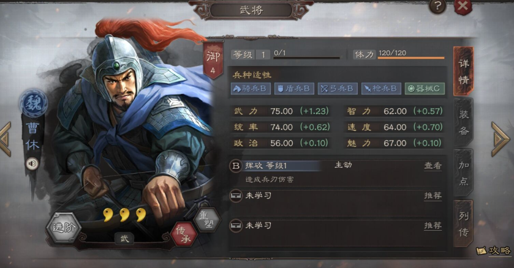
Task: Switch to the 装备 equipment tab
Action: coord(464,122)
